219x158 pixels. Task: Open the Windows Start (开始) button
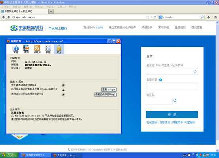pyautogui.click(x=9, y=155)
